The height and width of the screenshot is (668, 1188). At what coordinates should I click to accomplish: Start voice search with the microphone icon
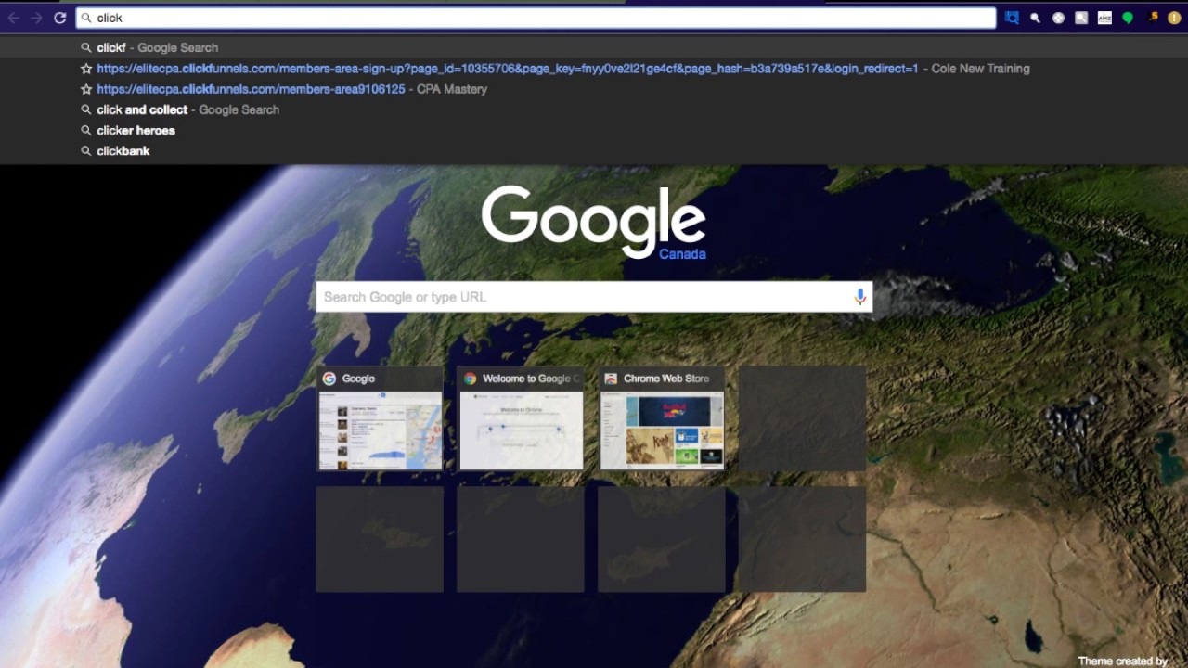[860, 297]
